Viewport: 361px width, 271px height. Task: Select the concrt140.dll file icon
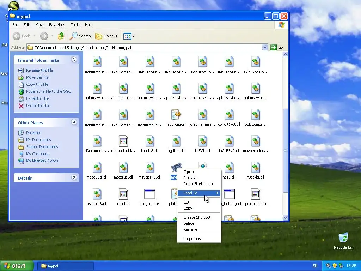pos(229,115)
